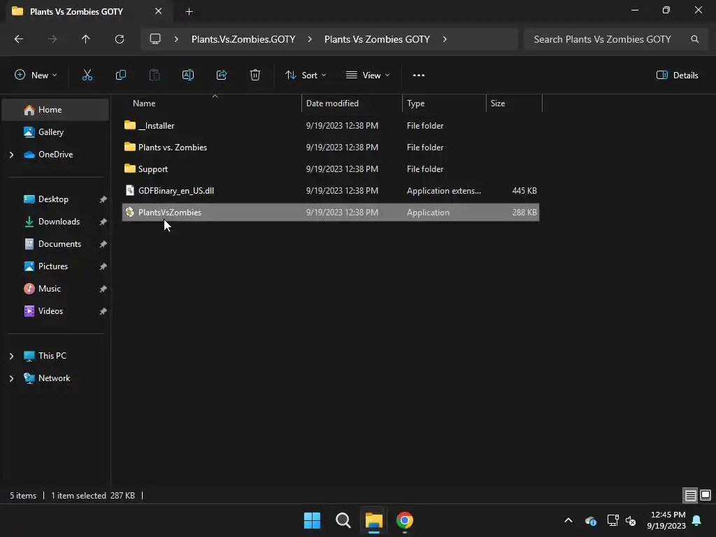716x537 pixels.
Task: Open Videos quick access folder
Action: pos(55,311)
